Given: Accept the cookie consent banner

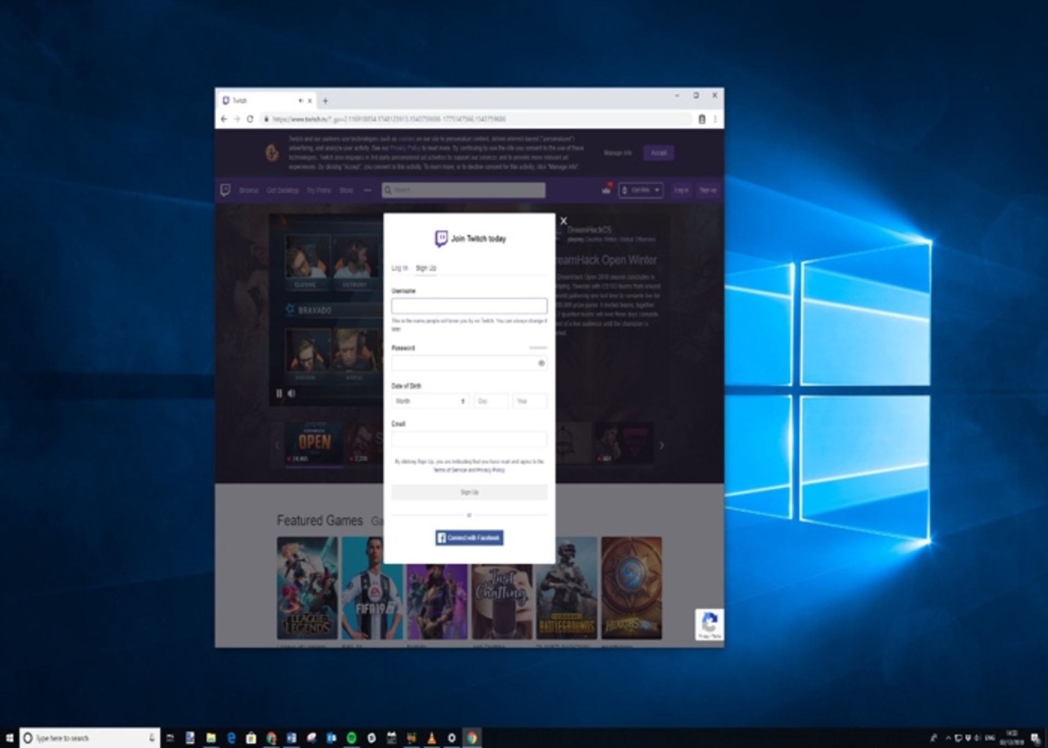Looking at the screenshot, I should click(658, 153).
